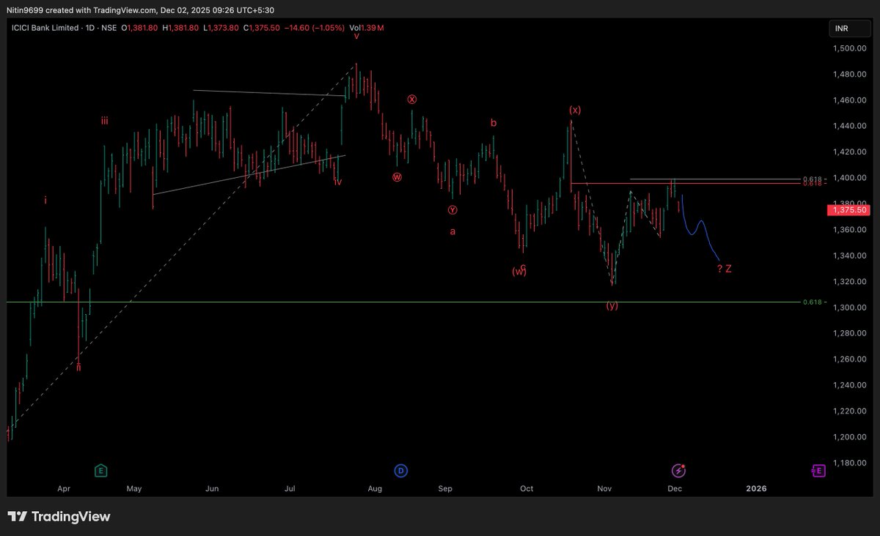Select the green 0.618 Fibonacci level label
880x536 pixels.
[x=813, y=302]
